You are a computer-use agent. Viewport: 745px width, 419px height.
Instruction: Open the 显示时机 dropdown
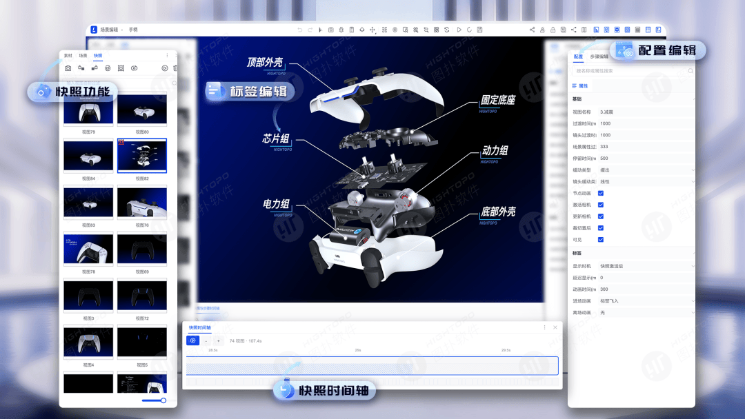pos(646,266)
